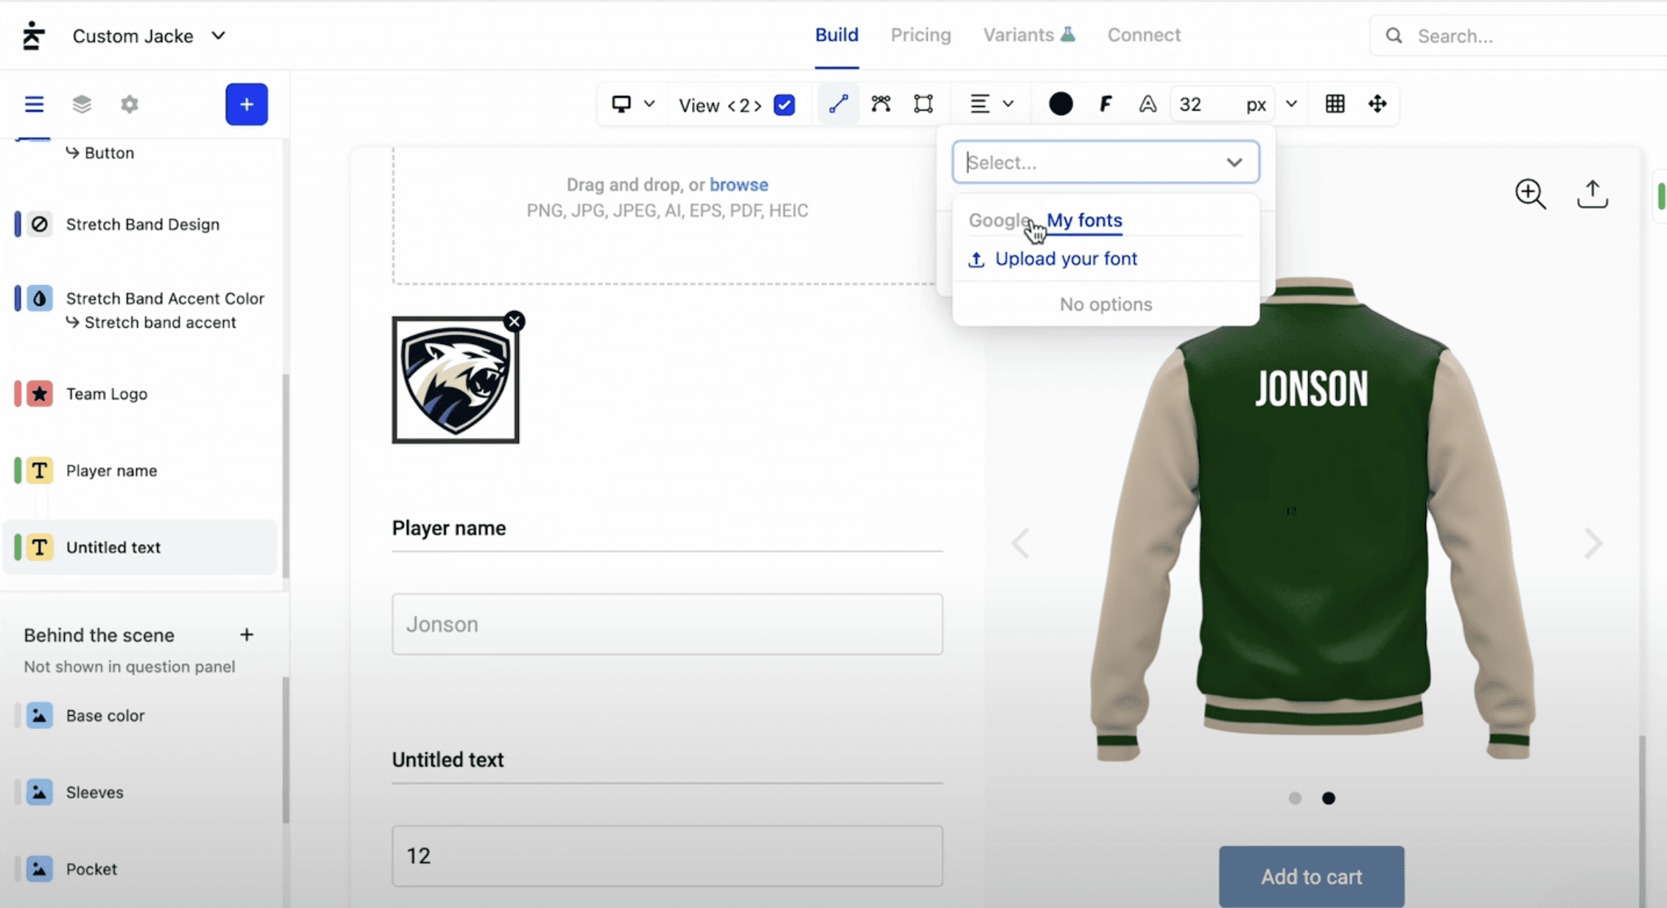
Task: Add item to Behind the scene
Action: pos(247,635)
